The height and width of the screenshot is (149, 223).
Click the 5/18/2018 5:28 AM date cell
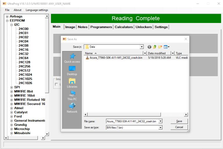click(x=159, y=58)
